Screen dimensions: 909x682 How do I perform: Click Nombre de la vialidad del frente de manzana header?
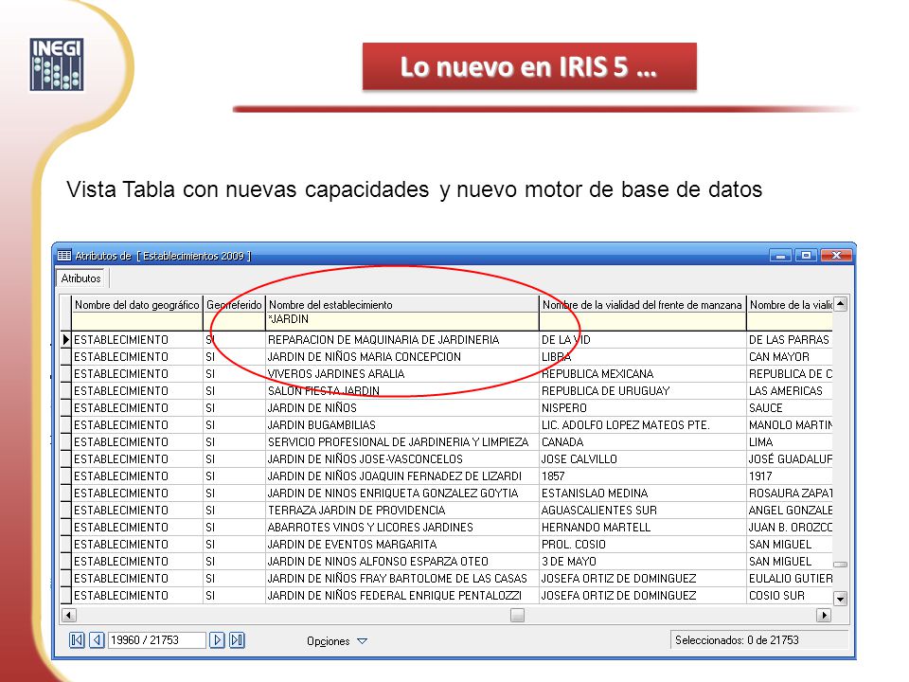(x=642, y=304)
